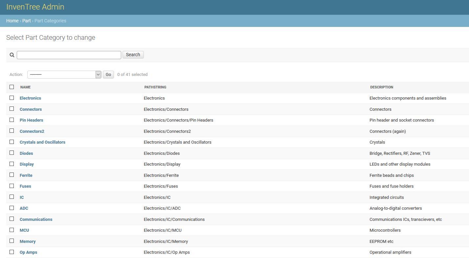Open the Action dropdown
This screenshot has height=258, width=469.
(64, 74)
